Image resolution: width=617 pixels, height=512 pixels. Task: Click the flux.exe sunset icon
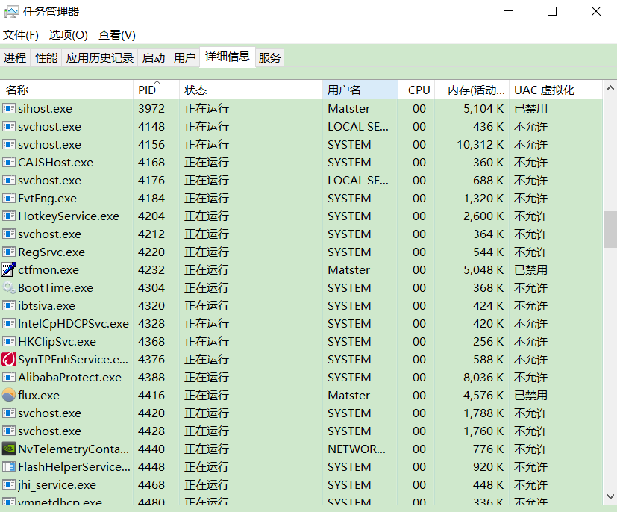[x=9, y=395]
